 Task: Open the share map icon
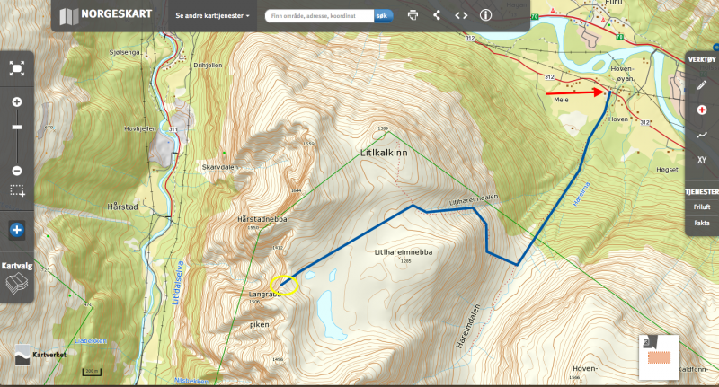click(x=437, y=15)
